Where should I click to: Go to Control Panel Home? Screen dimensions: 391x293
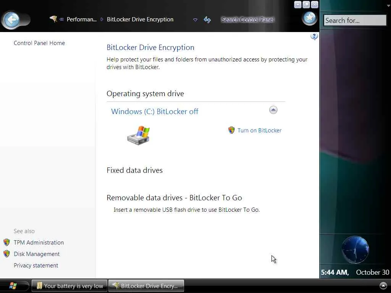39,43
